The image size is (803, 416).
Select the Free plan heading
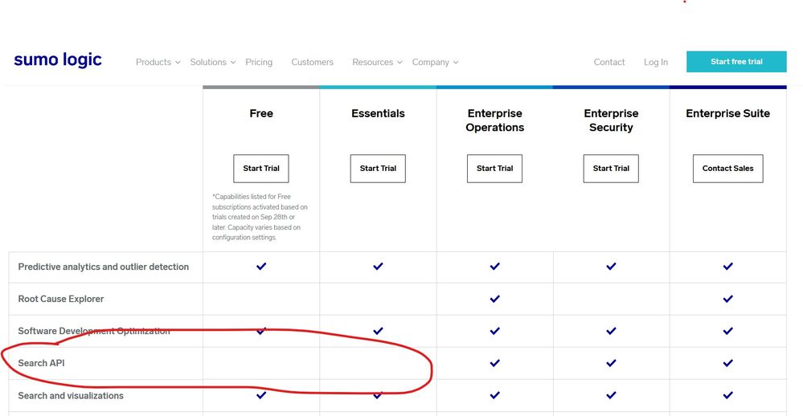(261, 113)
